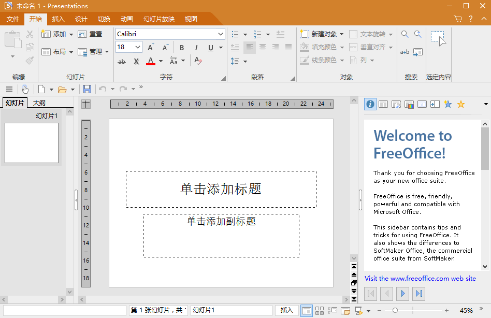Click the strikethrough ab icon
491x318 pixels.
(122, 61)
